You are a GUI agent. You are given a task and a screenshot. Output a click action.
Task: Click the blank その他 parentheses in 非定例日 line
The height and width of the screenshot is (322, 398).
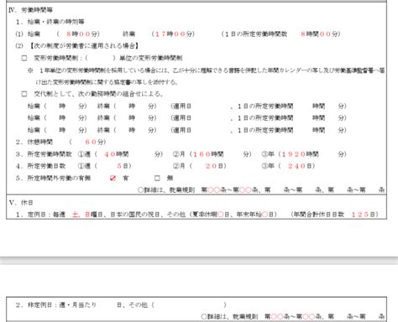(189, 304)
